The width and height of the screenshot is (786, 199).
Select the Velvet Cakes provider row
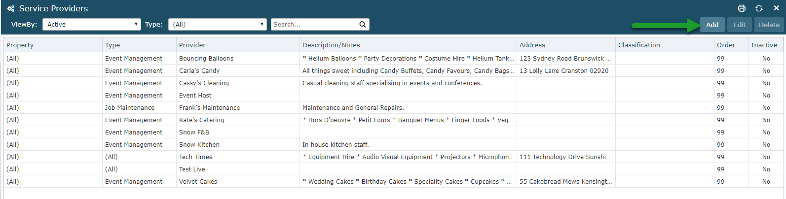pos(198,181)
